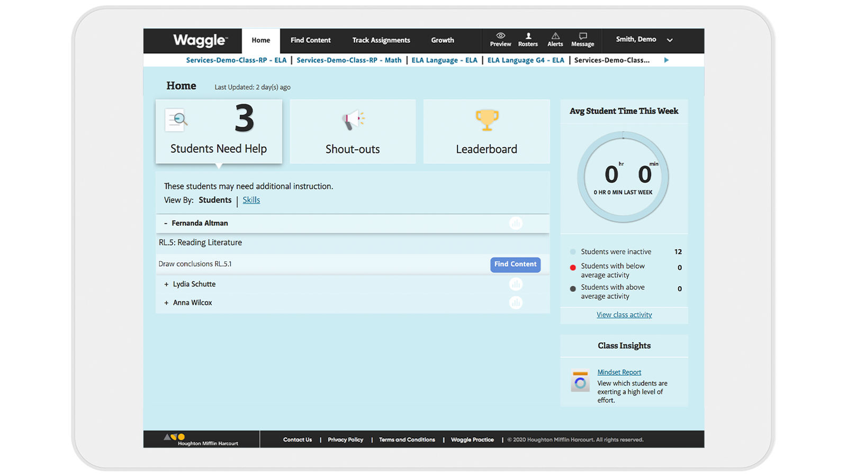Click the Houghton Mifflin Harcourt footer logo

pos(201,440)
